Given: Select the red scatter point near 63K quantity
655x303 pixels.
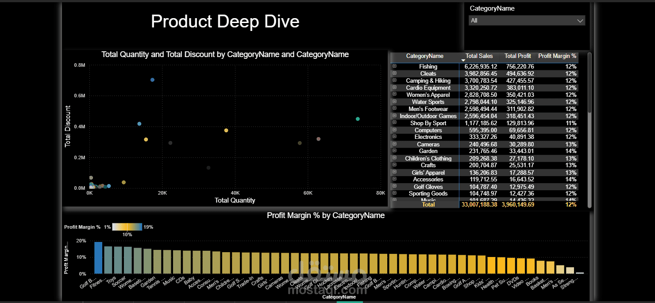Looking at the screenshot, I should pos(318,139).
